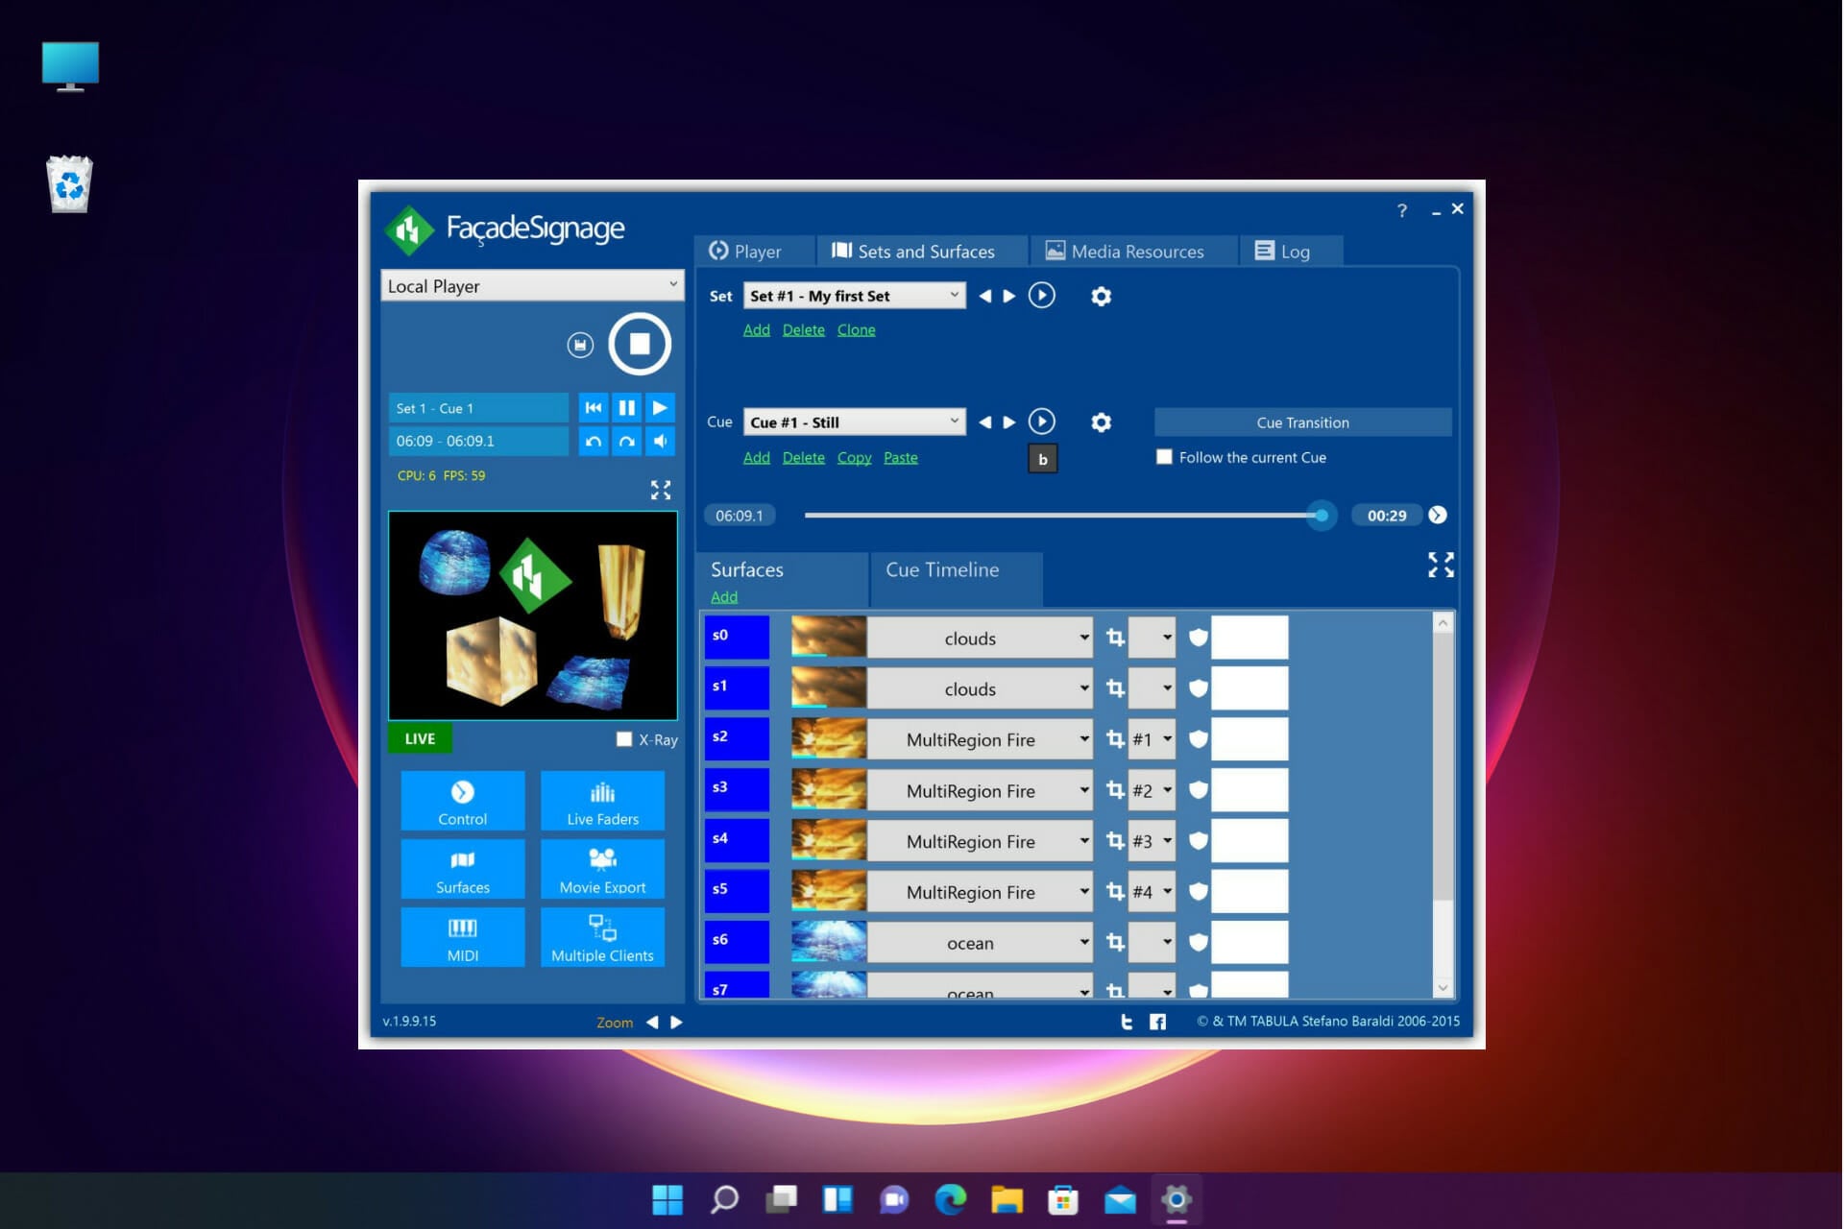Click the Clone link under Set
This screenshot has width=1844, height=1229.
click(x=856, y=330)
